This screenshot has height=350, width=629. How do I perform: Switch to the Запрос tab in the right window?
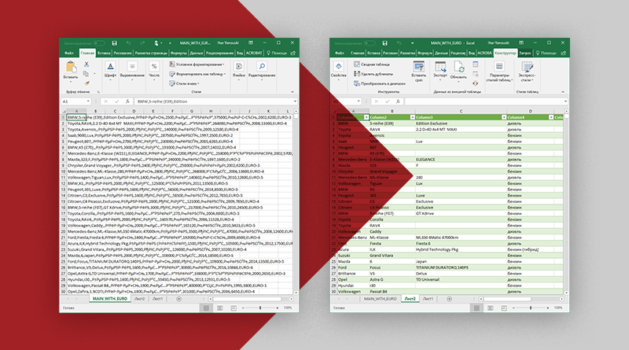(525, 53)
